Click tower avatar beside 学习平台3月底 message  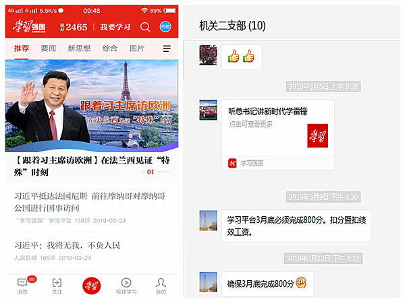[x=208, y=221]
